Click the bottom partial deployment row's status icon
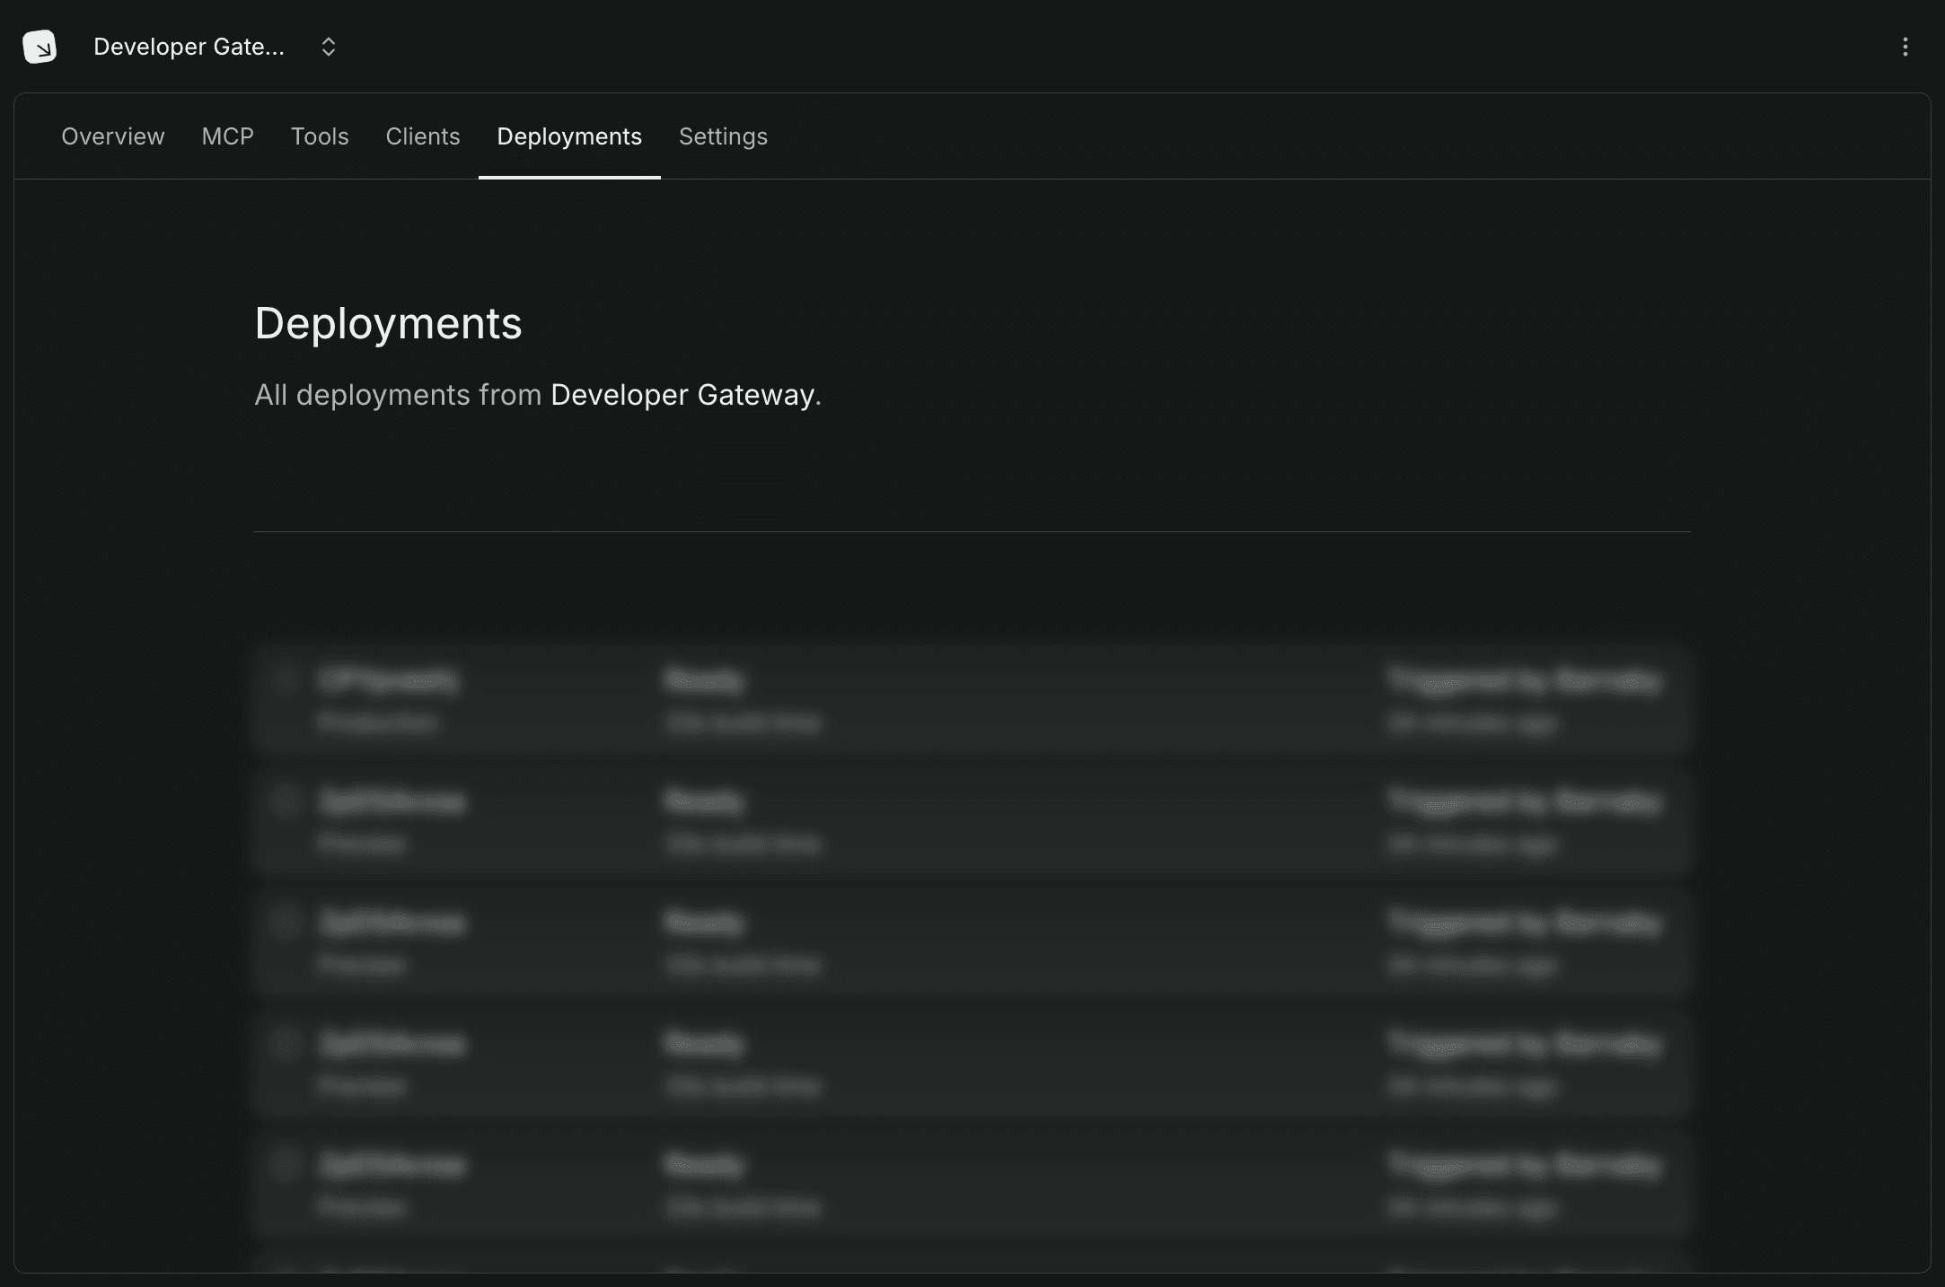1945x1287 pixels. click(x=286, y=1274)
